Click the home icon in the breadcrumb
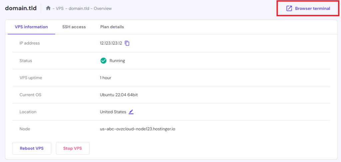Image resolution: width=341 pixels, height=162 pixels. [48, 8]
